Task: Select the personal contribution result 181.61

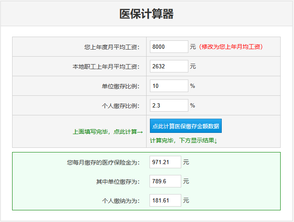Action: click(165, 200)
